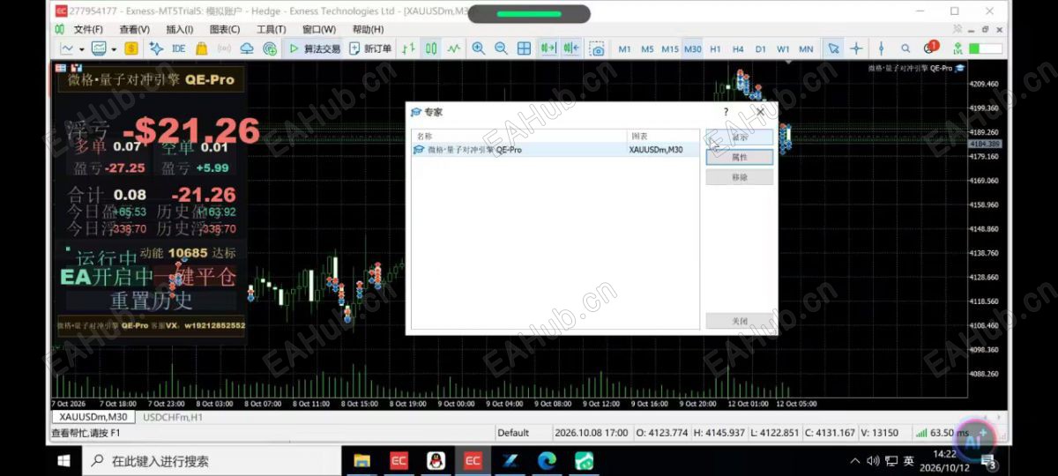Toggle the 算法交易 algo trading button
This screenshot has width=1058, height=476.
coord(315,48)
